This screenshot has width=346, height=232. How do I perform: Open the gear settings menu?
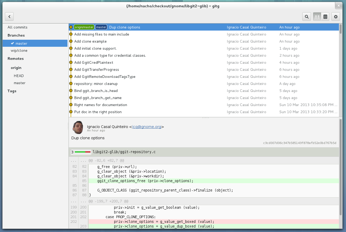tap(335, 16)
